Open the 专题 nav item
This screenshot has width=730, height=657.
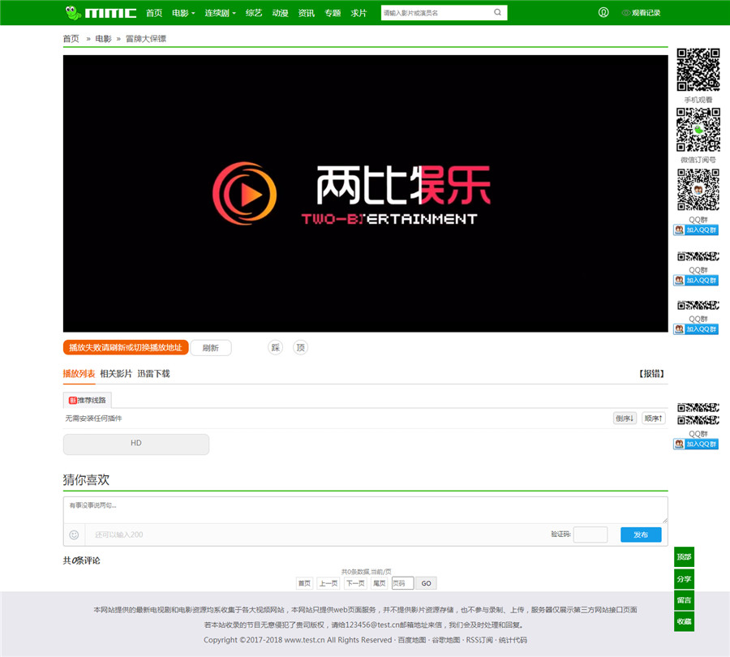pyautogui.click(x=333, y=13)
